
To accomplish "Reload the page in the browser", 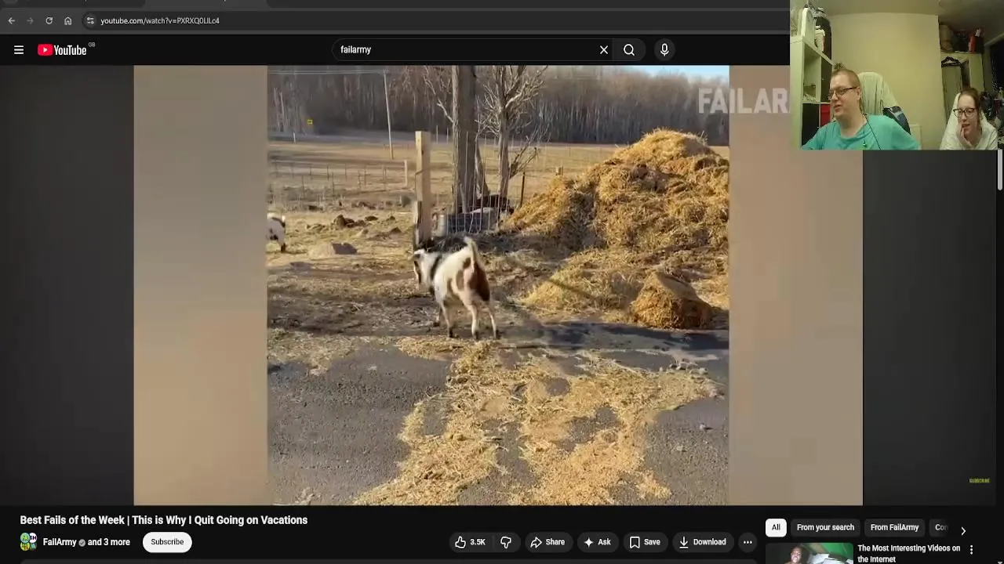I will coord(49,21).
